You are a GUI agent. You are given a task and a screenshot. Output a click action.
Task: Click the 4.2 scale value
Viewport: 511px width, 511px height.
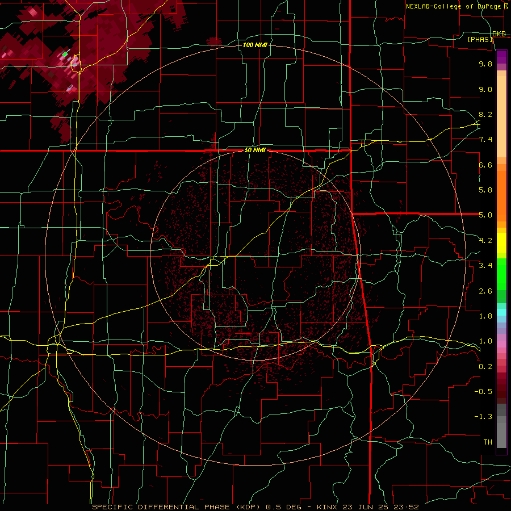pyautogui.click(x=485, y=241)
